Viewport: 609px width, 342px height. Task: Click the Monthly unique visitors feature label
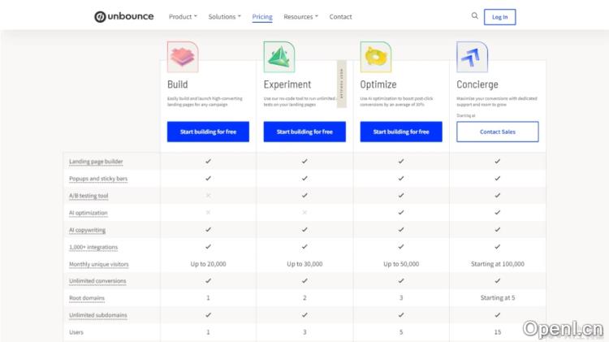coord(99,264)
